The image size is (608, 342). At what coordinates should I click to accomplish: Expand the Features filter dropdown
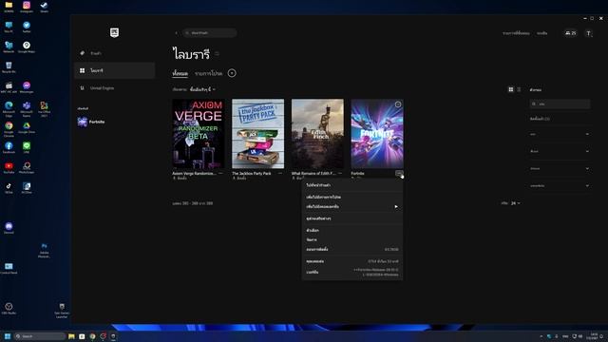tap(560, 151)
